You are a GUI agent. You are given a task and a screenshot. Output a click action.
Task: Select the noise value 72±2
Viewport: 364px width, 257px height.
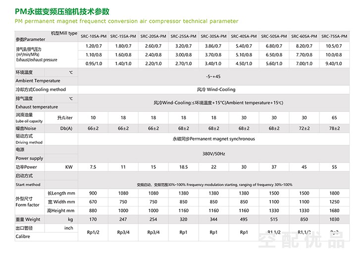[x=304, y=128]
